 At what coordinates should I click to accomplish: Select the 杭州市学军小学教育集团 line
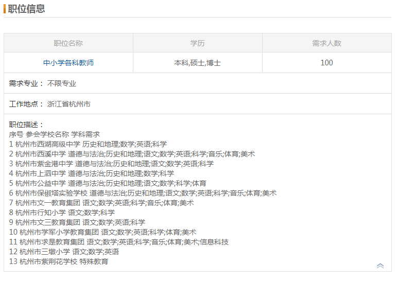(x=102, y=232)
